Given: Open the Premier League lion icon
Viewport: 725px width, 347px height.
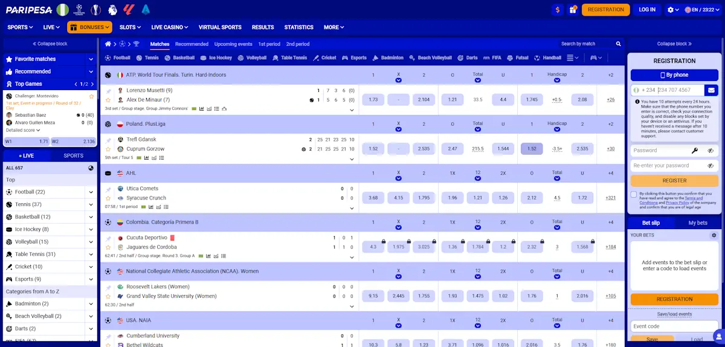Looking at the screenshot, I should (x=112, y=10).
